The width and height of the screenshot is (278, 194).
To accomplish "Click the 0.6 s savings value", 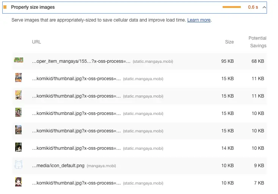I will (253, 7).
